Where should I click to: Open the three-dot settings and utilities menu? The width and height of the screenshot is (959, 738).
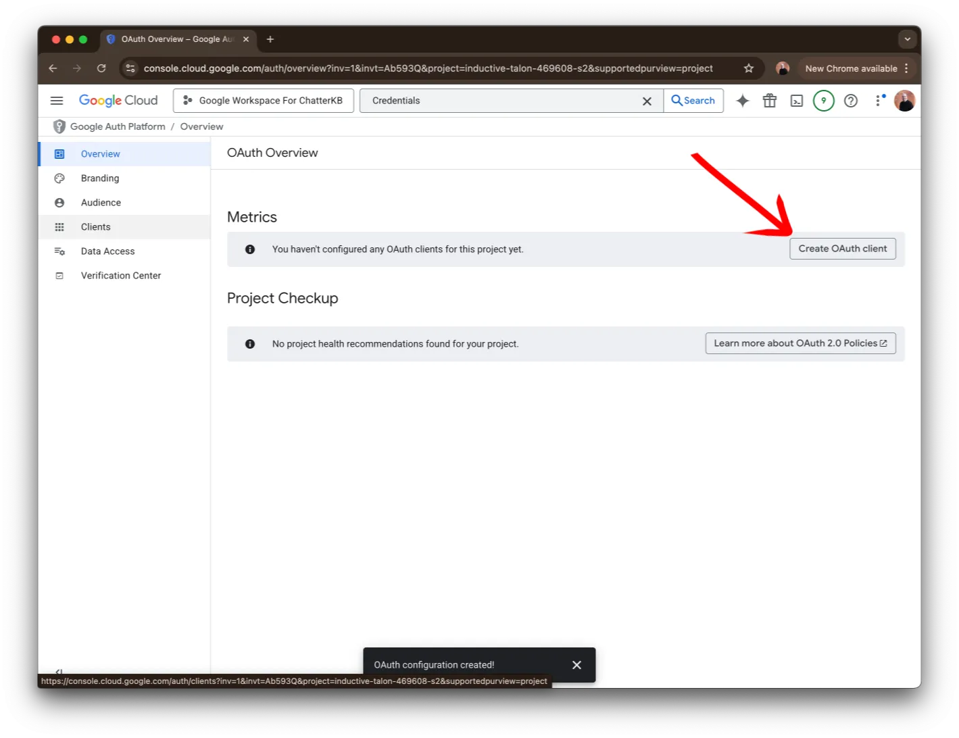coord(878,101)
